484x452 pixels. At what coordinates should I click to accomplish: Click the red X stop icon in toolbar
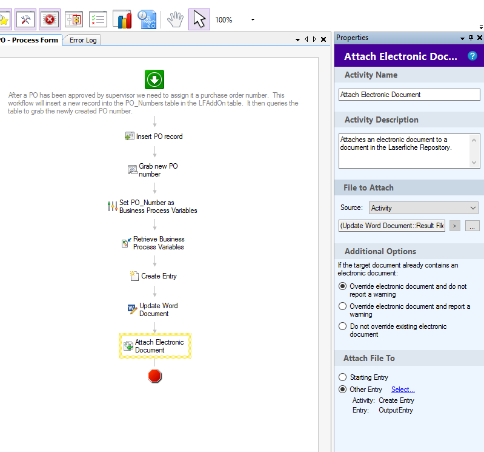pyautogui.click(x=50, y=20)
